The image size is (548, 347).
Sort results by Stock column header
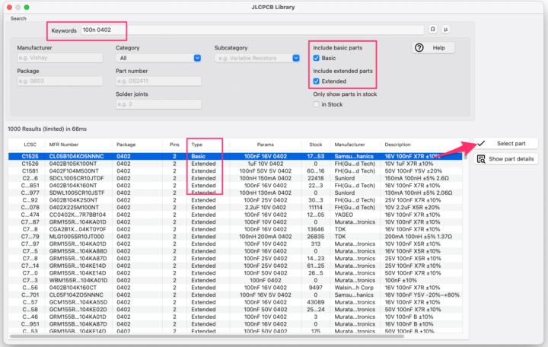pos(315,144)
